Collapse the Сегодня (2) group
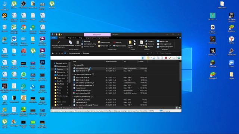 point(73,65)
